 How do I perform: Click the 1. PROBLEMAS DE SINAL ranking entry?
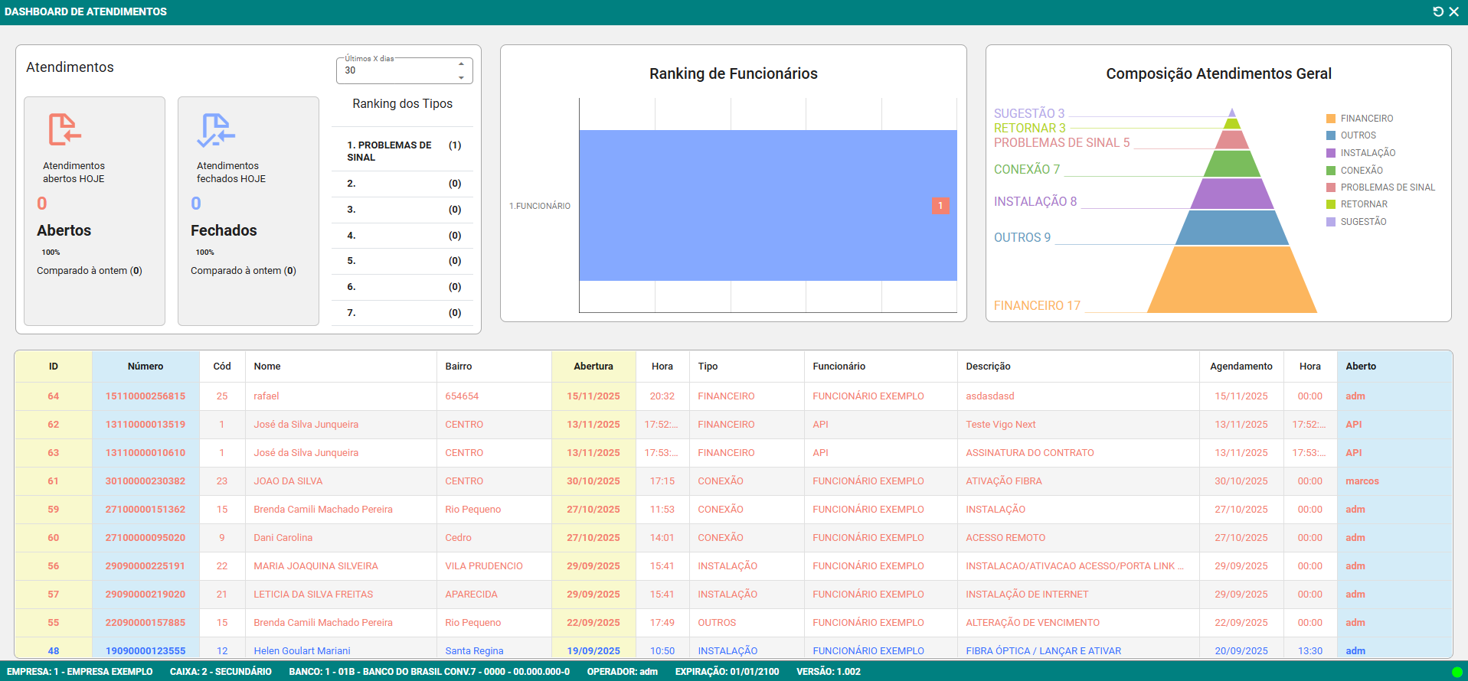coord(389,151)
